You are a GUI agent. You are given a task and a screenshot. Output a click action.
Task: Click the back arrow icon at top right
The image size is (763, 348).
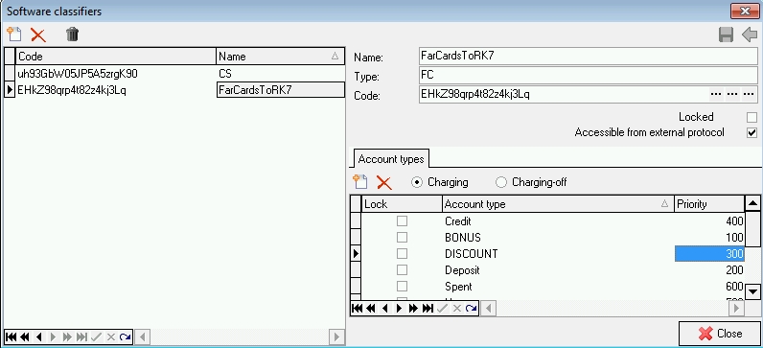click(x=750, y=35)
